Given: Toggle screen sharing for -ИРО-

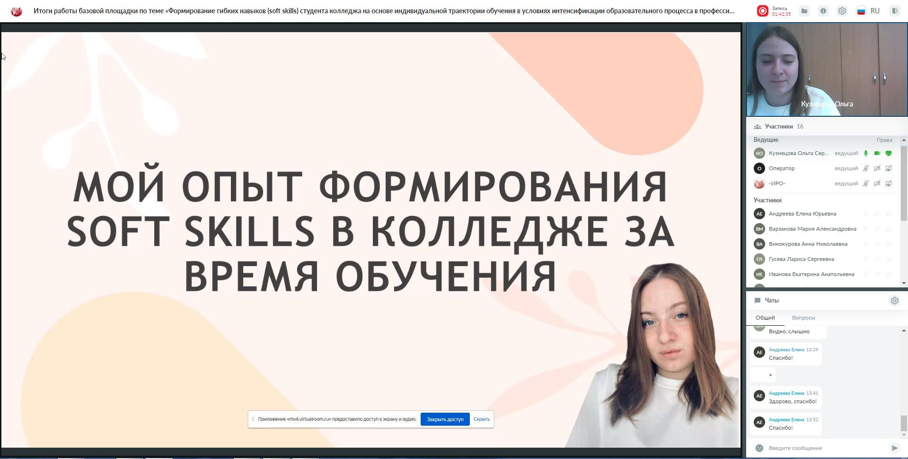Looking at the screenshot, I should (888, 183).
